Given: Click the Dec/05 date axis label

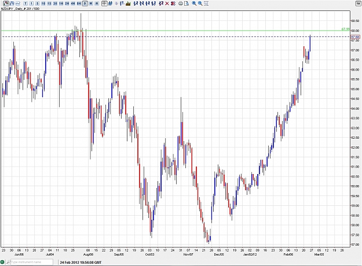Looking at the screenshot, I should coord(219,254).
